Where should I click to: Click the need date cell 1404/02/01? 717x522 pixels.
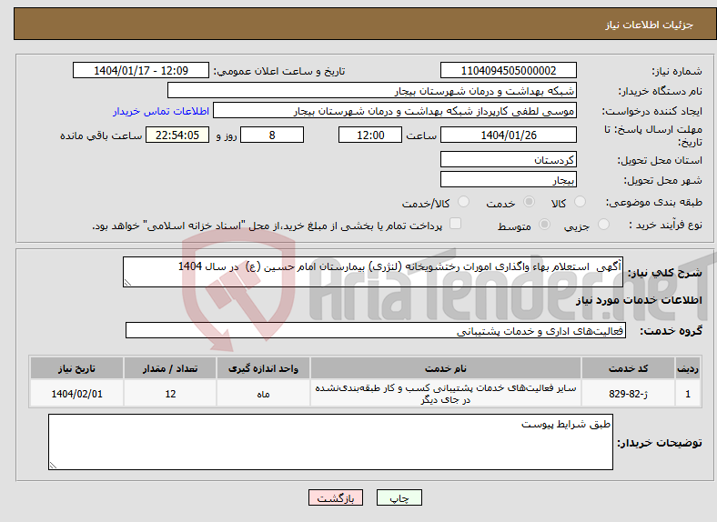(x=76, y=393)
